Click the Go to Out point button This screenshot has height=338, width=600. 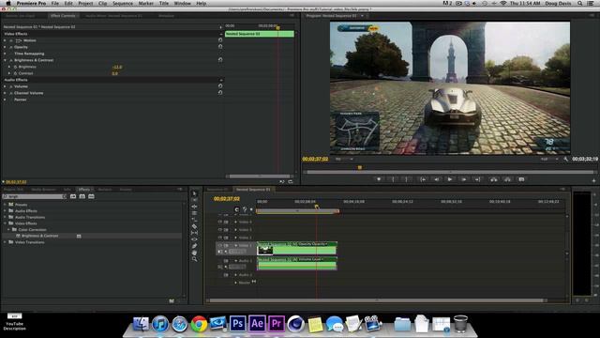coord(477,179)
